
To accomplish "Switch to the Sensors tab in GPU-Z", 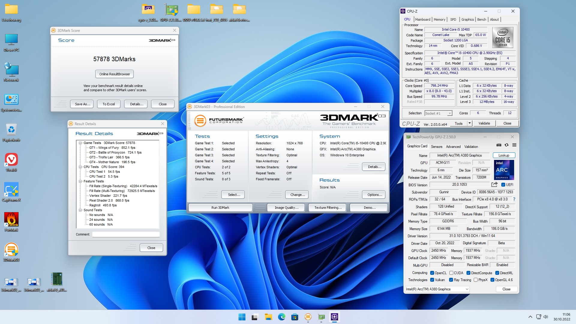I will [436, 147].
